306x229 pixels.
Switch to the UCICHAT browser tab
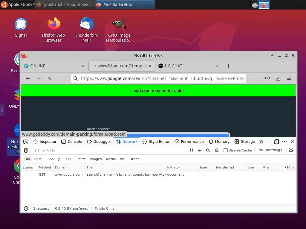point(188,66)
